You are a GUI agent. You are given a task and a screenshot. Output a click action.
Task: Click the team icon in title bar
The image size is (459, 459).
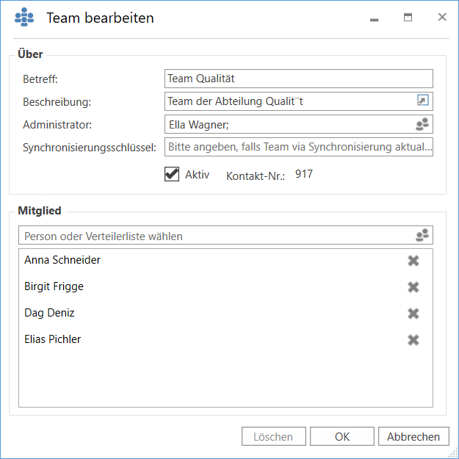point(24,18)
